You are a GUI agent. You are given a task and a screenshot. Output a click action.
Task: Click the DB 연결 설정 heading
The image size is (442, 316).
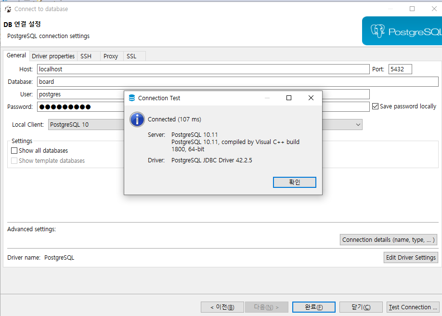(22, 24)
